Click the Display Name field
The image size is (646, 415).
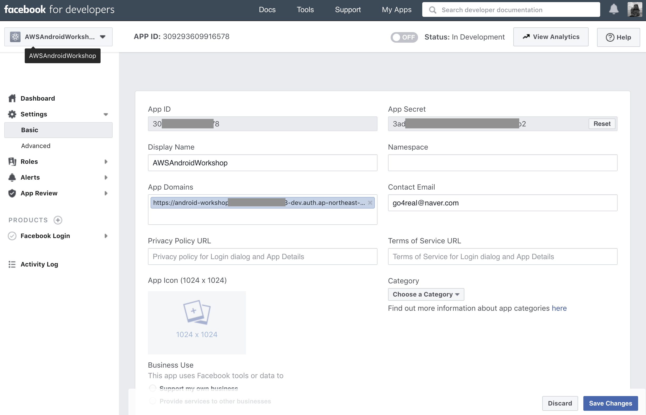pos(262,163)
